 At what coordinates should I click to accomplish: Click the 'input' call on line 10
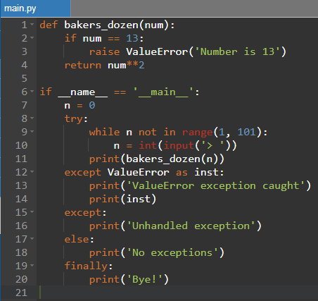[x=179, y=146]
